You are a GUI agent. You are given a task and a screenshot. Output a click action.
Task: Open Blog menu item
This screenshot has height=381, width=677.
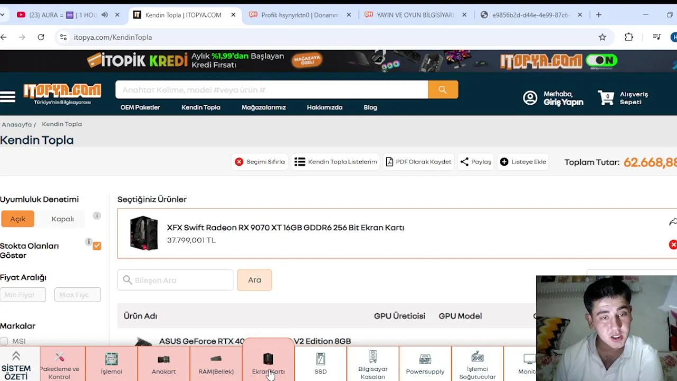coord(370,107)
